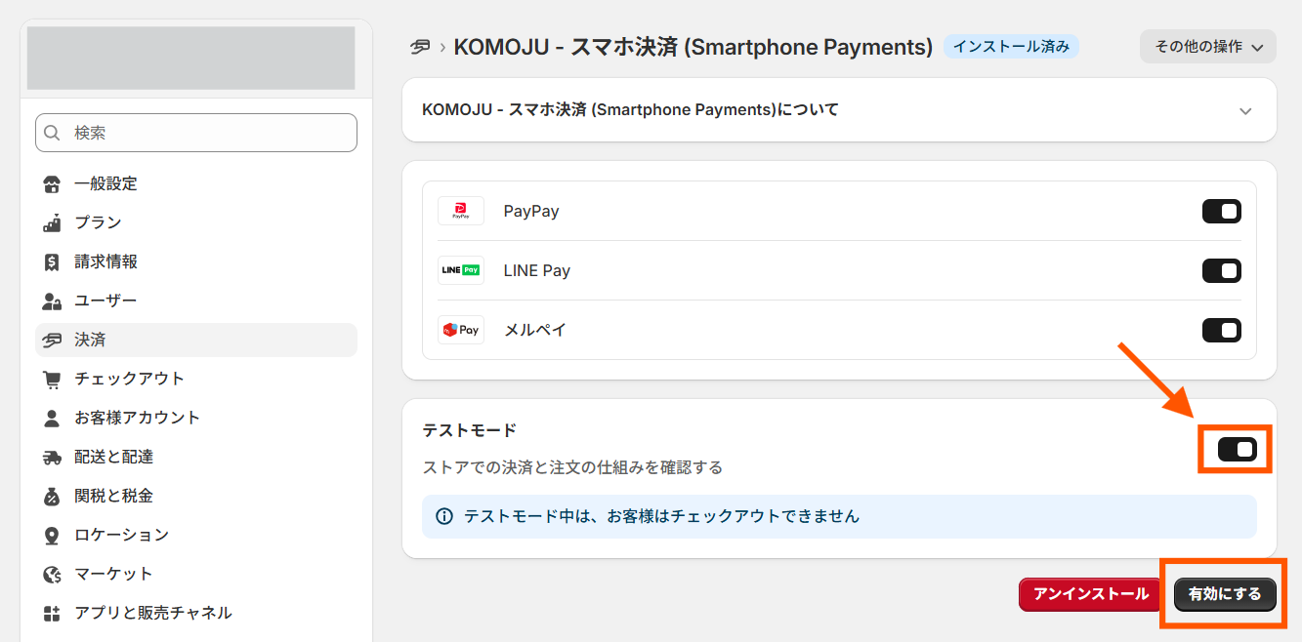Click the red アンインストール button
This screenshot has width=1302, height=642.
pos(1091,594)
